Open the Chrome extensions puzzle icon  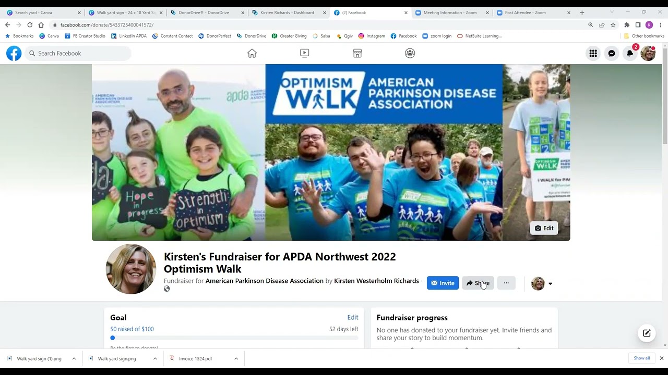click(x=627, y=25)
